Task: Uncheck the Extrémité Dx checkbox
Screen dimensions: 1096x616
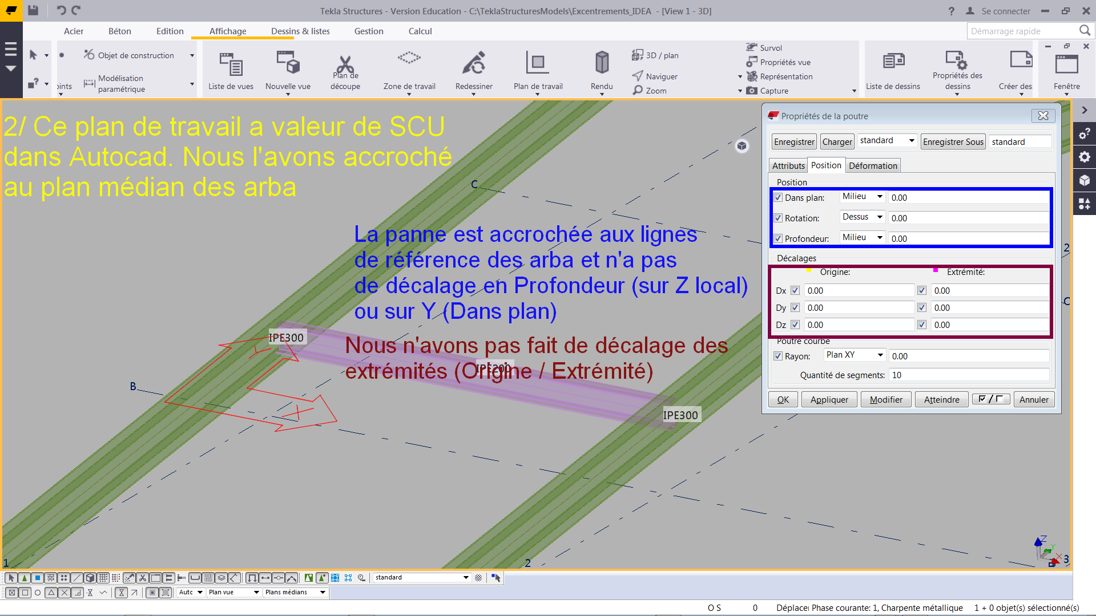Action: point(921,290)
